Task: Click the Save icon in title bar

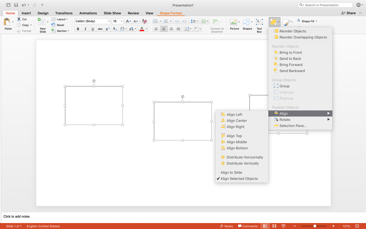Action: tap(16, 5)
